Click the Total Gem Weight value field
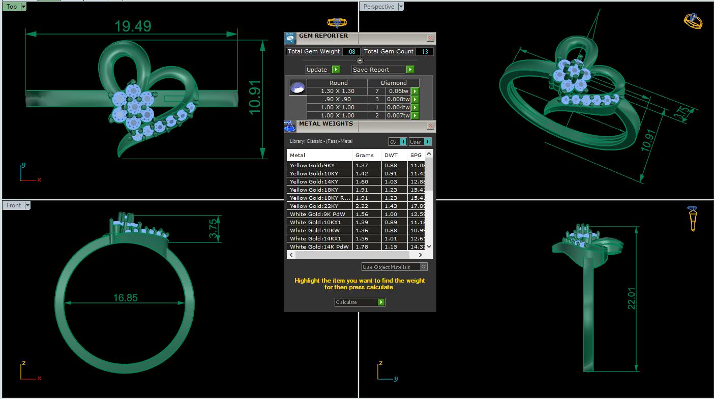This screenshot has height=399, width=714. click(351, 51)
